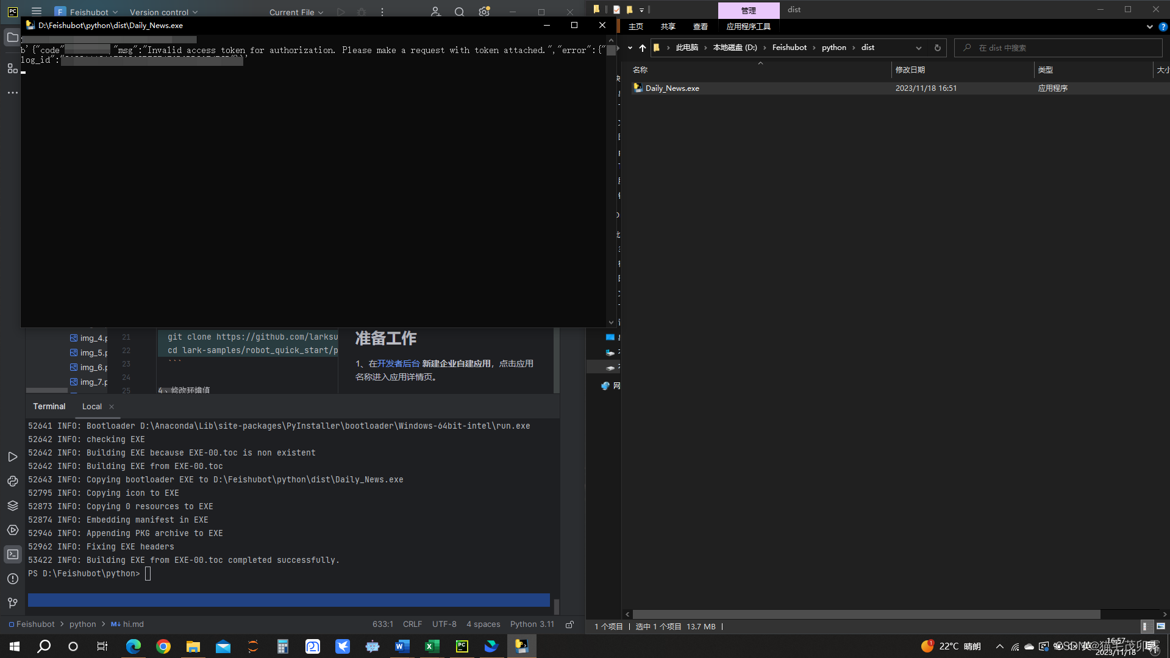The image size is (1170, 658).
Task: Switch Explorer to large icons view
Action: point(1160,626)
